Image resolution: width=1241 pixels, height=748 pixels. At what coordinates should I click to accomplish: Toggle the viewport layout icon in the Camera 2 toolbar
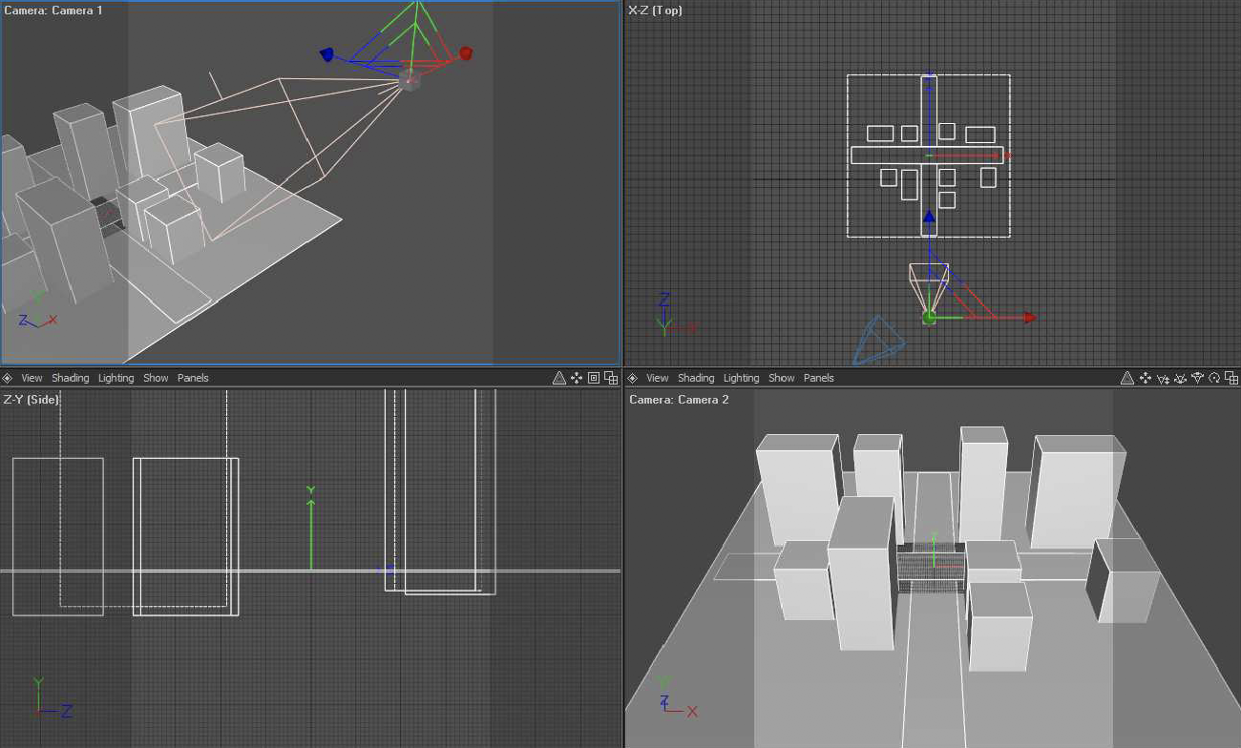1231,378
